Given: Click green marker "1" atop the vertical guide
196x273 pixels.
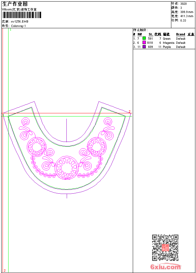Looking at the screenshot, I should point(10,30).
